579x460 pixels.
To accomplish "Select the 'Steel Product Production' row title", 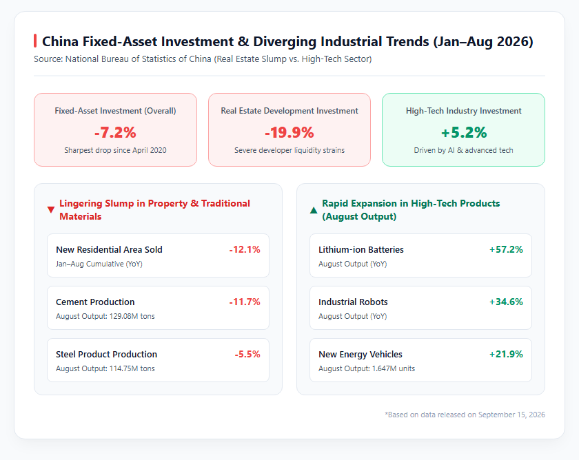I will (106, 355).
